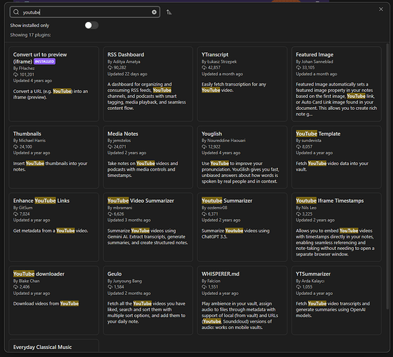Click the INSTALLED badge
Image resolution: width=393 pixels, height=357 pixels.
click(x=44, y=61)
